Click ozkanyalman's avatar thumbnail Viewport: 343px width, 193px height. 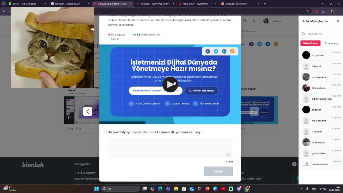click(306, 77)
